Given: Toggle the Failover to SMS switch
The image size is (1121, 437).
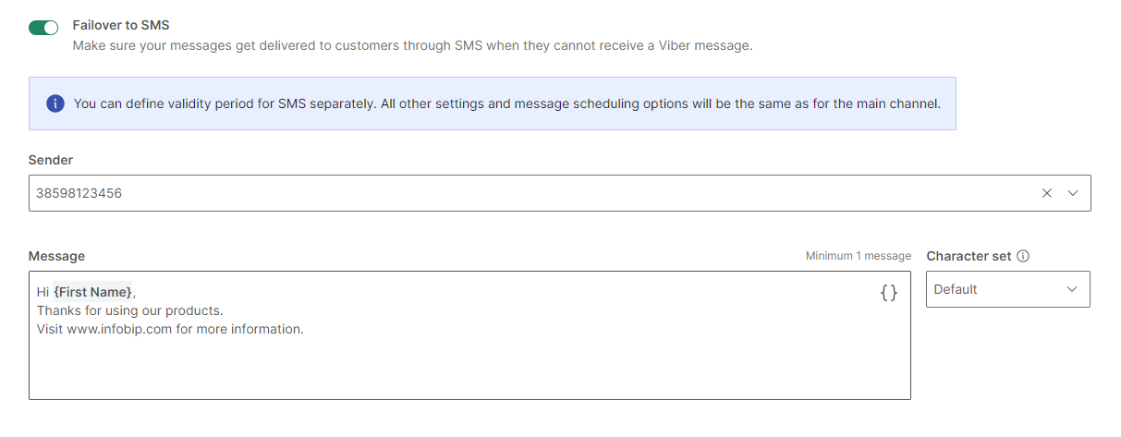Looking at the screenshot, I should [x=43, y=28].
